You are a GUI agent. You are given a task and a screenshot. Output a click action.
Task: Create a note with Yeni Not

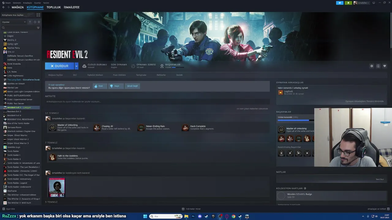point(380,179)
